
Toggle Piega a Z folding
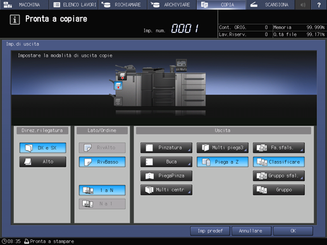(223, 162)
